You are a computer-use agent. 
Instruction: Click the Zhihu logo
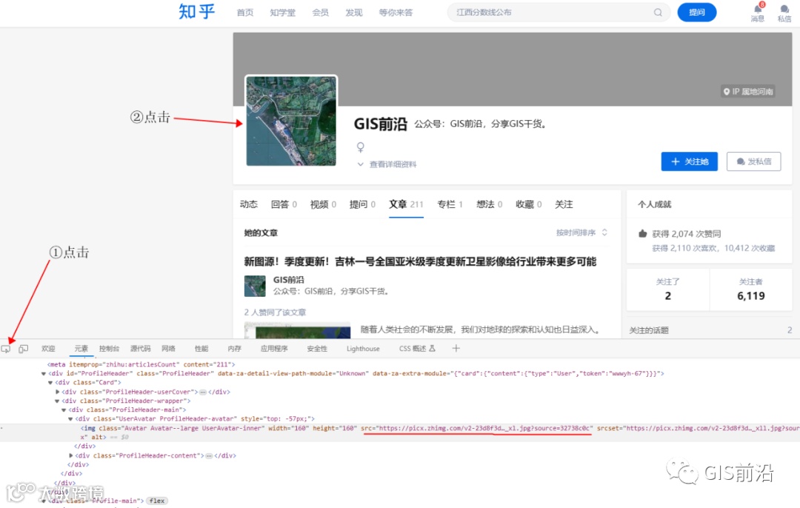pyautogui.click(x=196, y=12)
